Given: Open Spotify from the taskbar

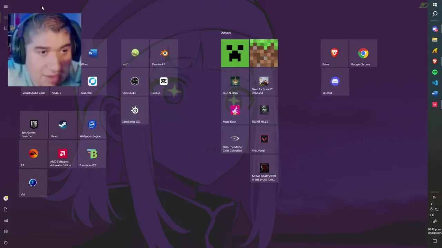Looking at the screenshot, I should pos(435,72).
